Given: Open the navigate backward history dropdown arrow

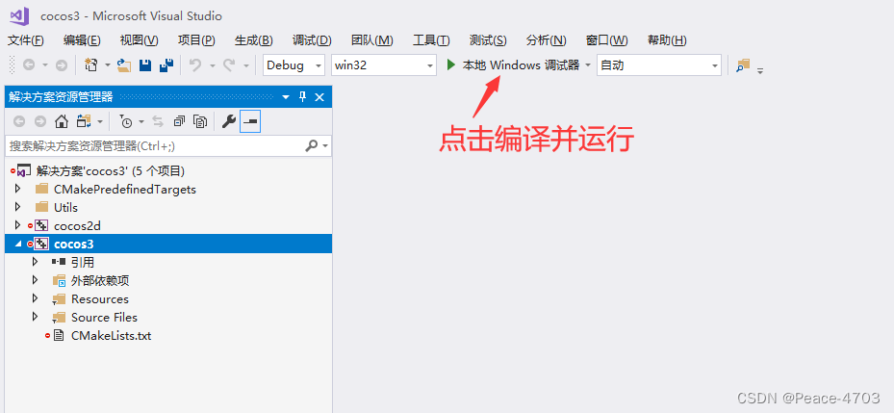Looking at the screenshot, I should coord(44,65).
